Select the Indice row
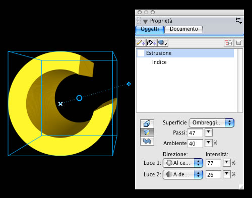 (x=185, y=62)
